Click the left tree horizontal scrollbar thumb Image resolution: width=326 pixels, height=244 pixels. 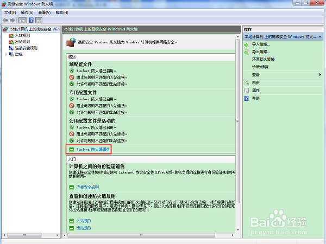pos(24,235)
